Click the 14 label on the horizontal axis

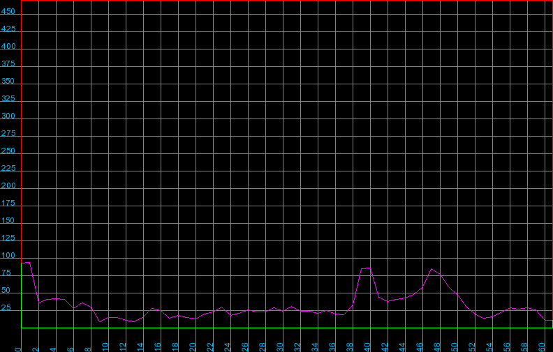point(140,346)
